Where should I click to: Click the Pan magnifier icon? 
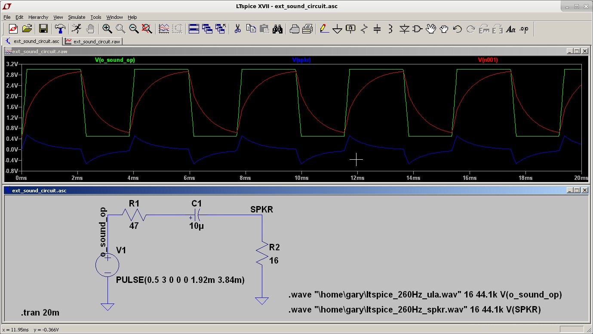pyautogui.click(x=120, y=29)
